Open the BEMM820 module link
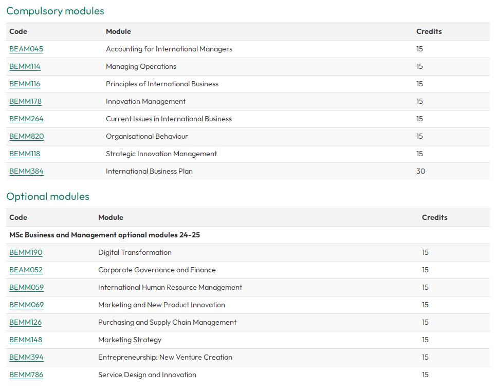This screenshot has width=496, height=391. [27, 136]
